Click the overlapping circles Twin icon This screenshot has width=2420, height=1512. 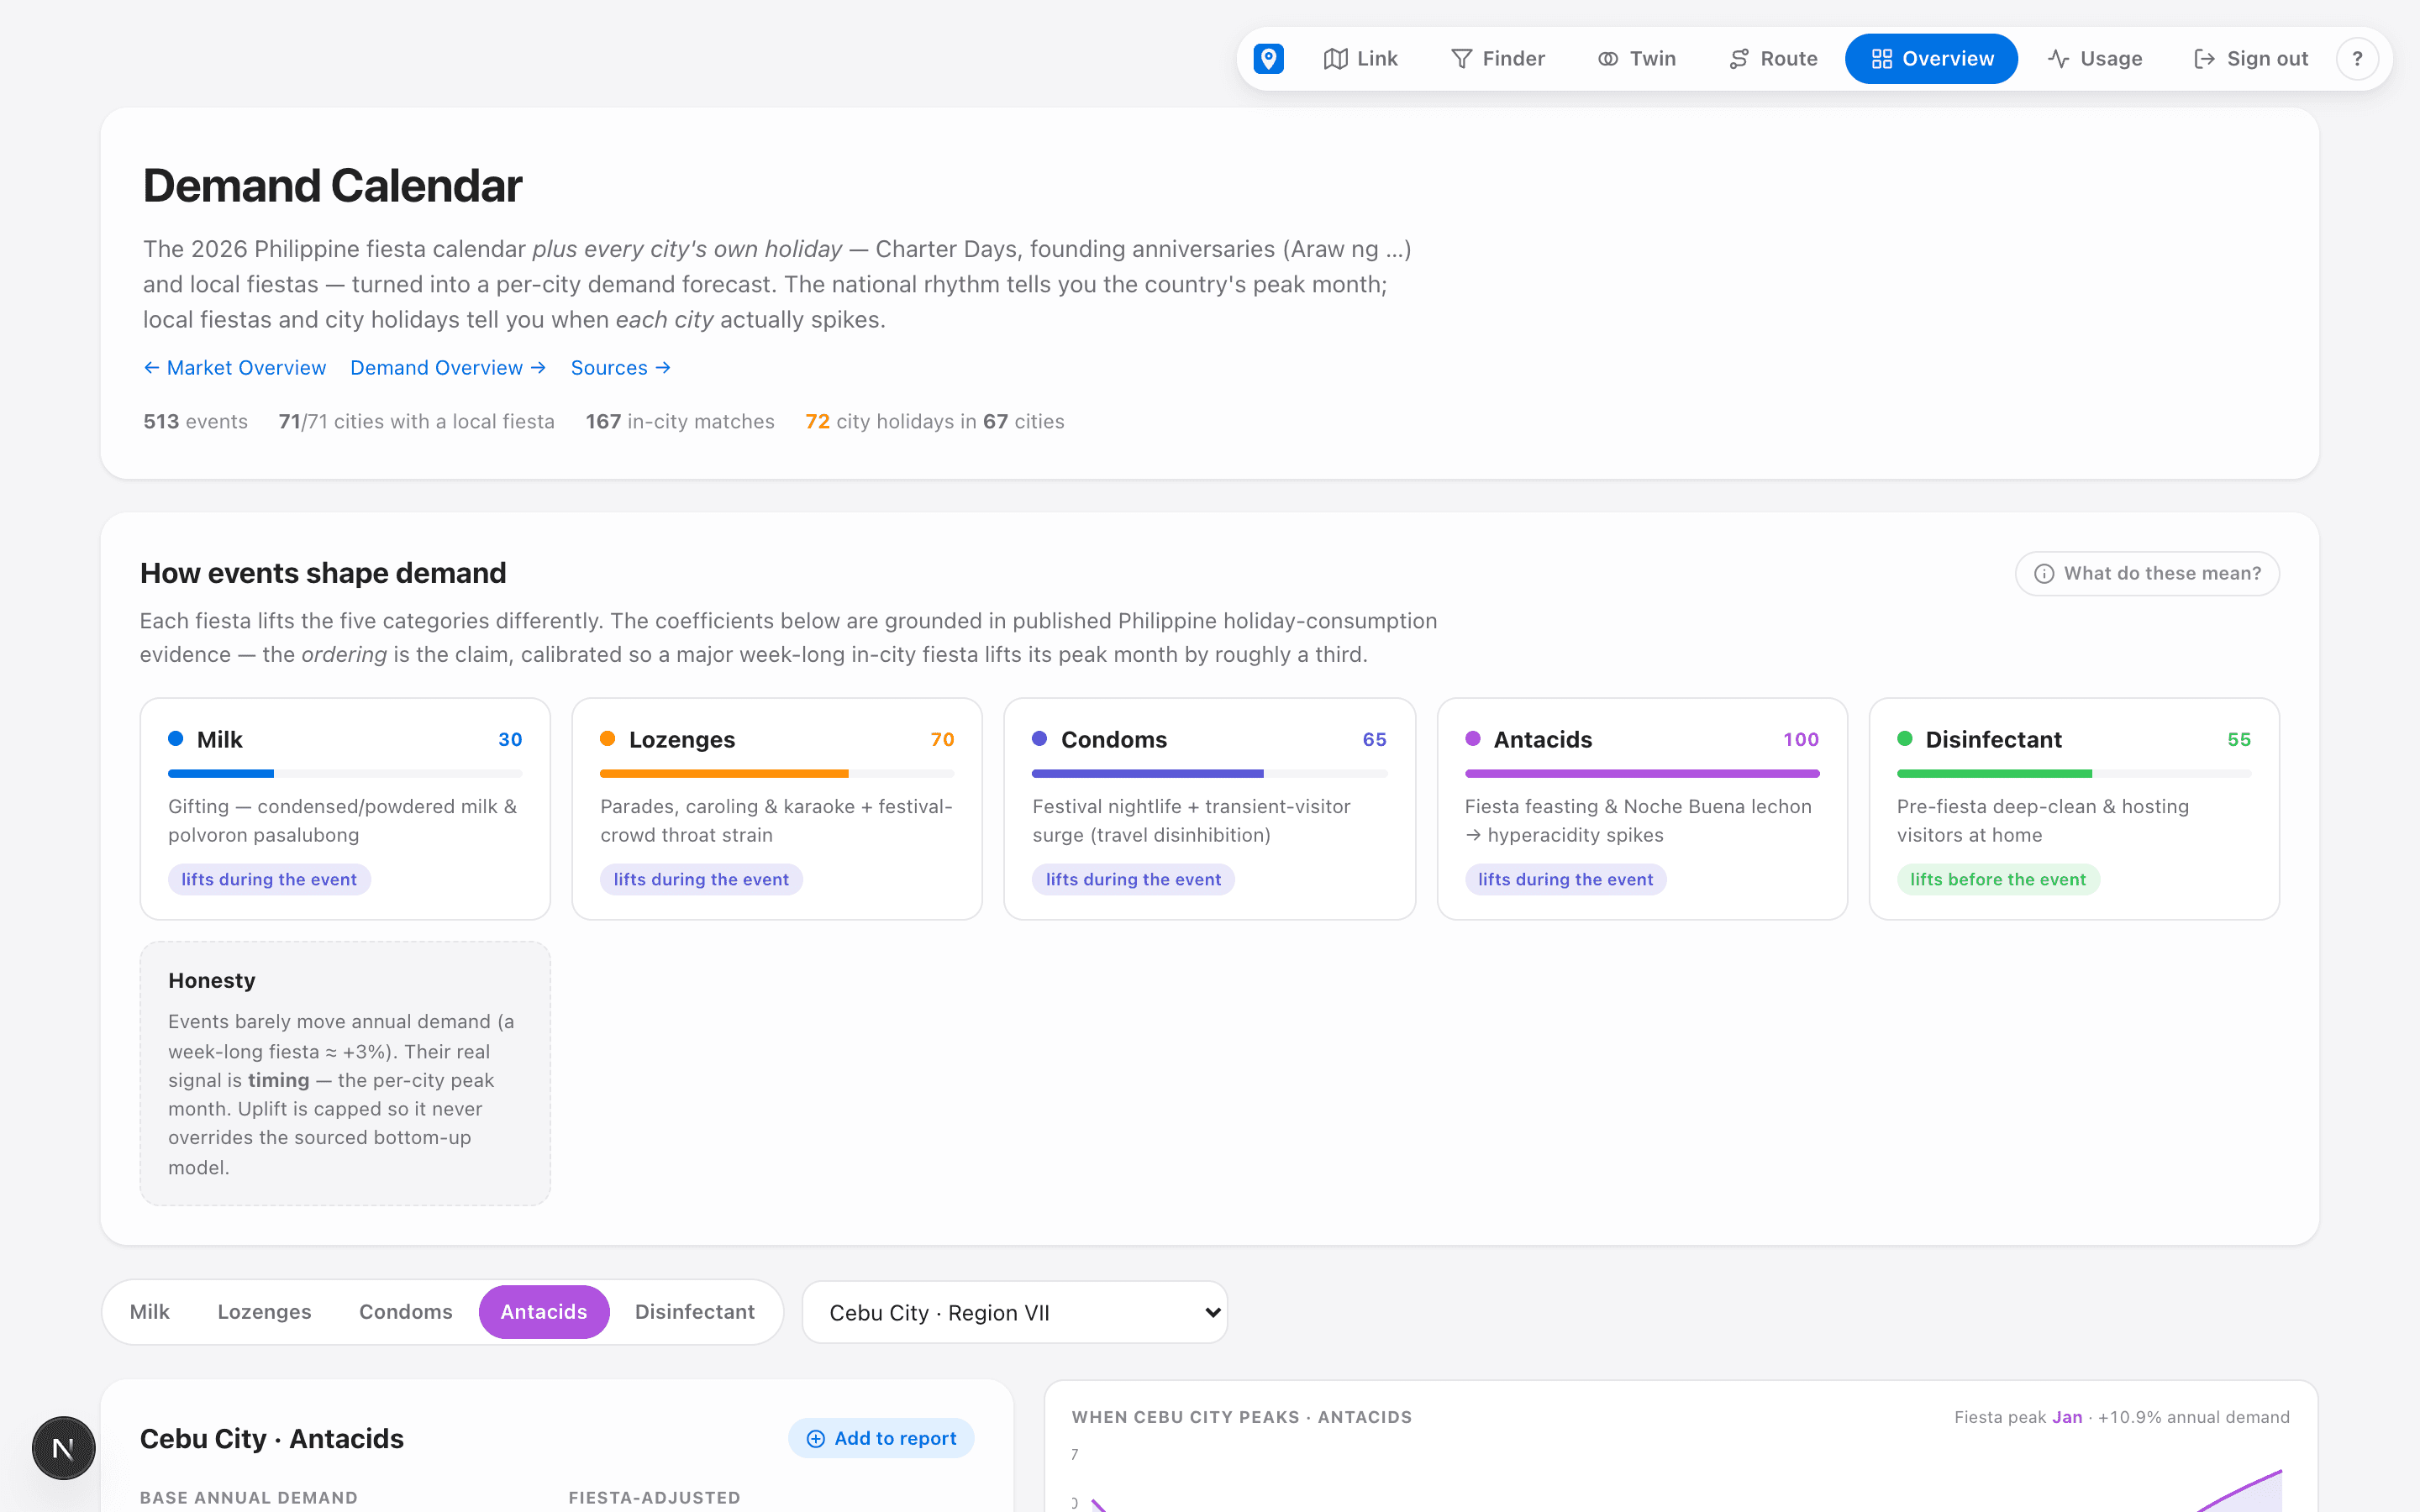(1608, 59)
